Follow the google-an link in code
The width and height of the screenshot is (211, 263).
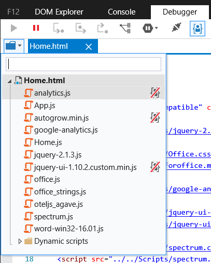pos(189,189)
